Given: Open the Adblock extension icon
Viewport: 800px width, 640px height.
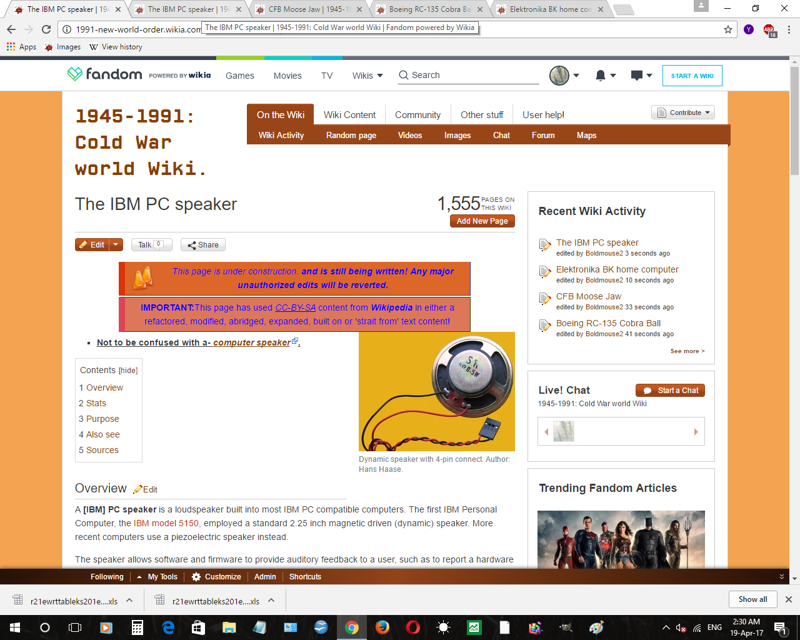Looking at the screenshot, I should tap(769, 30).
